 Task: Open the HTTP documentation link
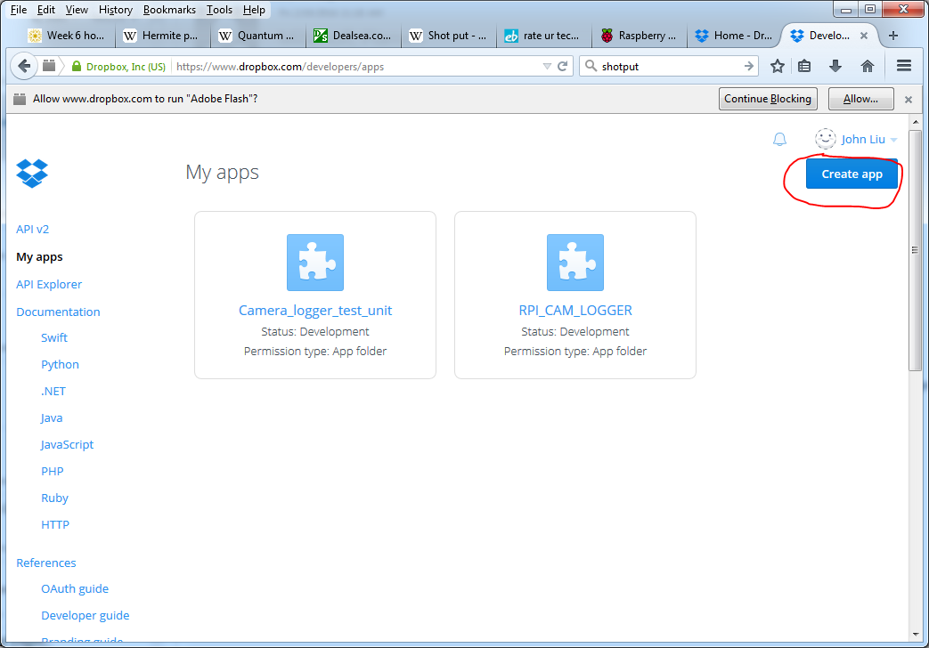click(55, 525)
